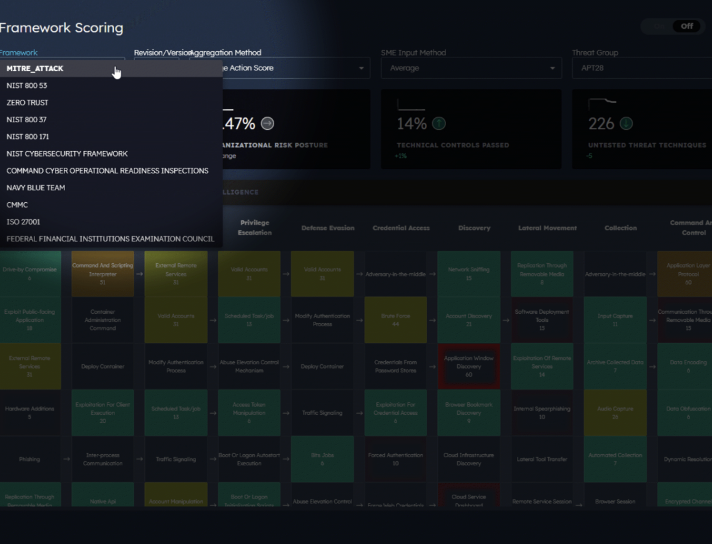Image resolution: width=712 pixels, height=544 pixels.
Task: Open Credentials From Password Stores tile
Action: pyautogui.click(x=395, y=366)
